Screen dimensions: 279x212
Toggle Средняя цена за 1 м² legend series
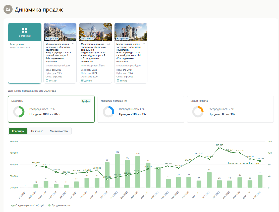pyautogui.click(x=28, y=205)
